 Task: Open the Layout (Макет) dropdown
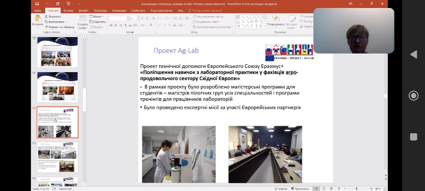[x=96, y=16]
